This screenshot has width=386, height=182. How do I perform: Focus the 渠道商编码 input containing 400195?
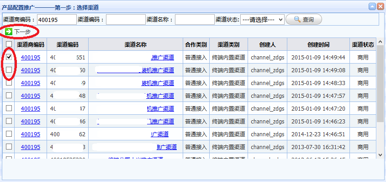(x=57, y=20)
